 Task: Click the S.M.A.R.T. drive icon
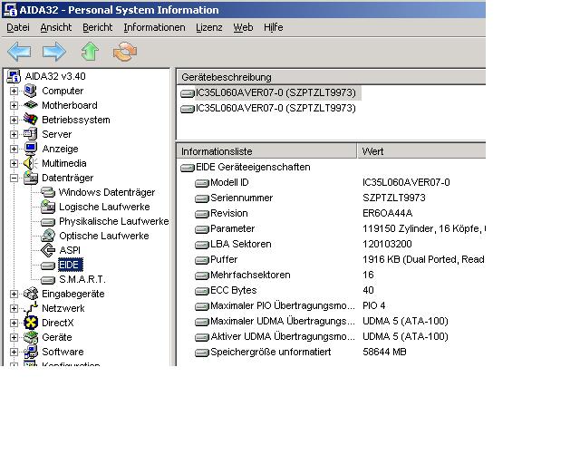pyautogui.click(x=48, y=280)
